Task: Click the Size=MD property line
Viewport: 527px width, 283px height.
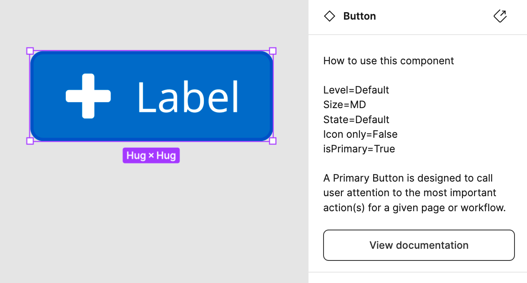Action: 344,104
